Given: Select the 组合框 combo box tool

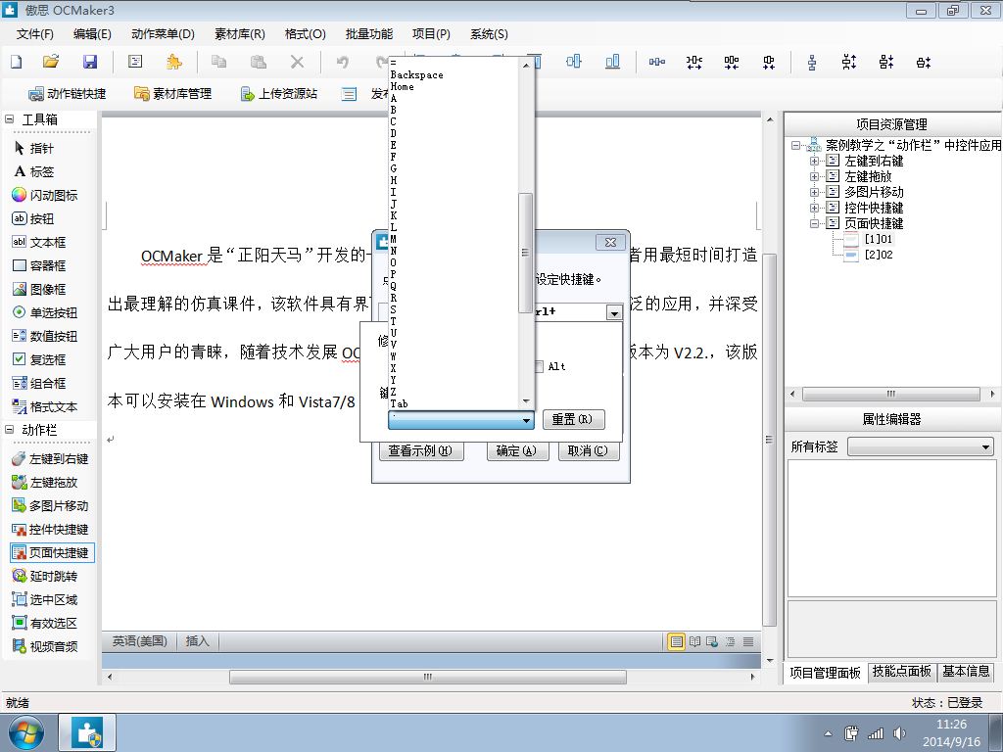Looking at the screenshot, I should tap(39, 383).
